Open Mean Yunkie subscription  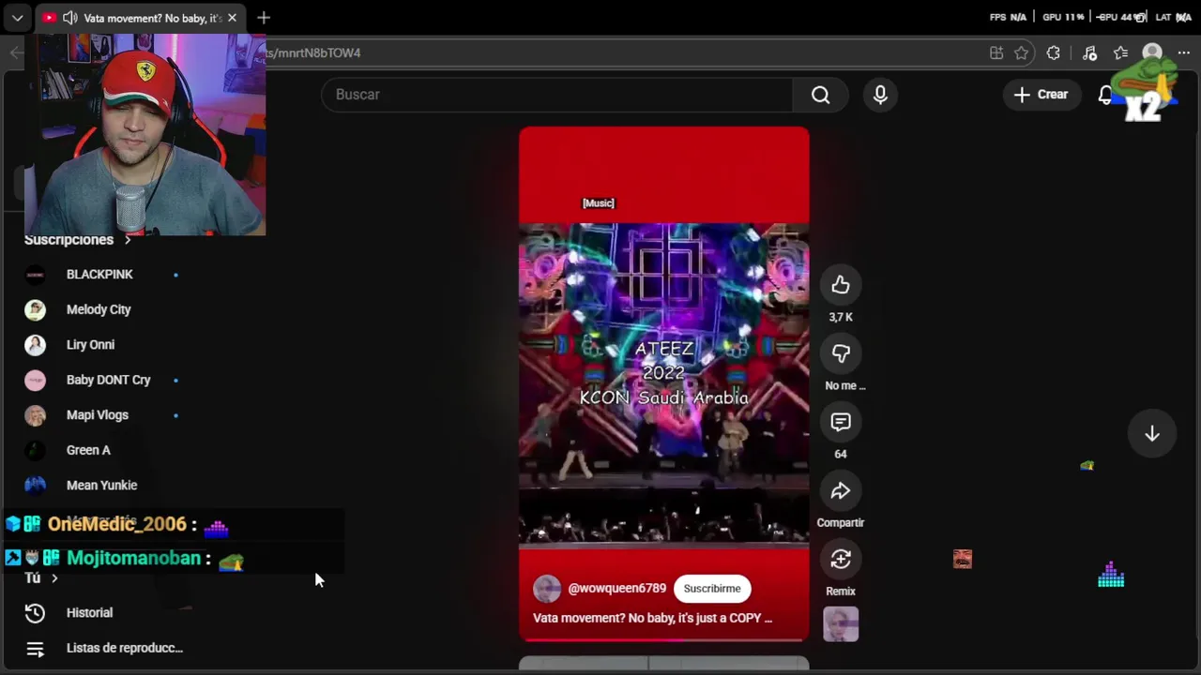(x=101, y=486)
